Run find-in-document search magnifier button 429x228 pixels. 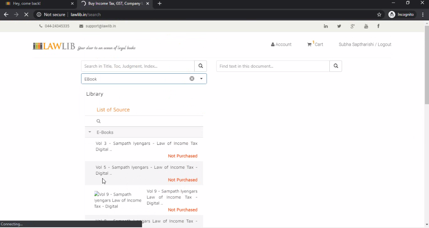pyautogui.click(x=336, y=66)
